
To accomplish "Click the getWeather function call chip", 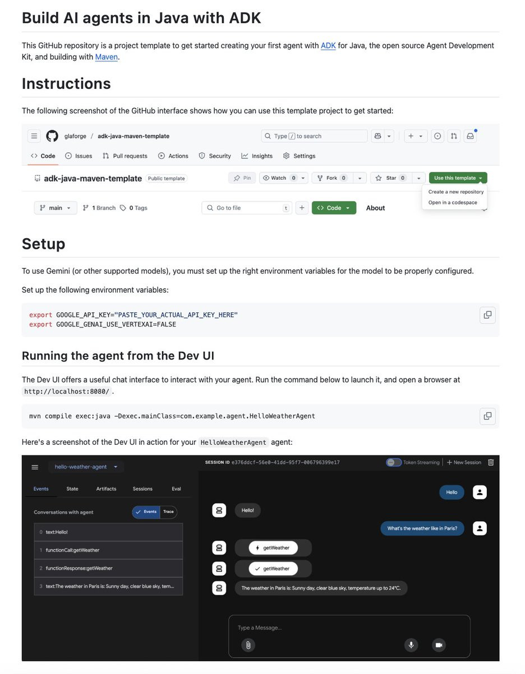I will pos(273,548).
